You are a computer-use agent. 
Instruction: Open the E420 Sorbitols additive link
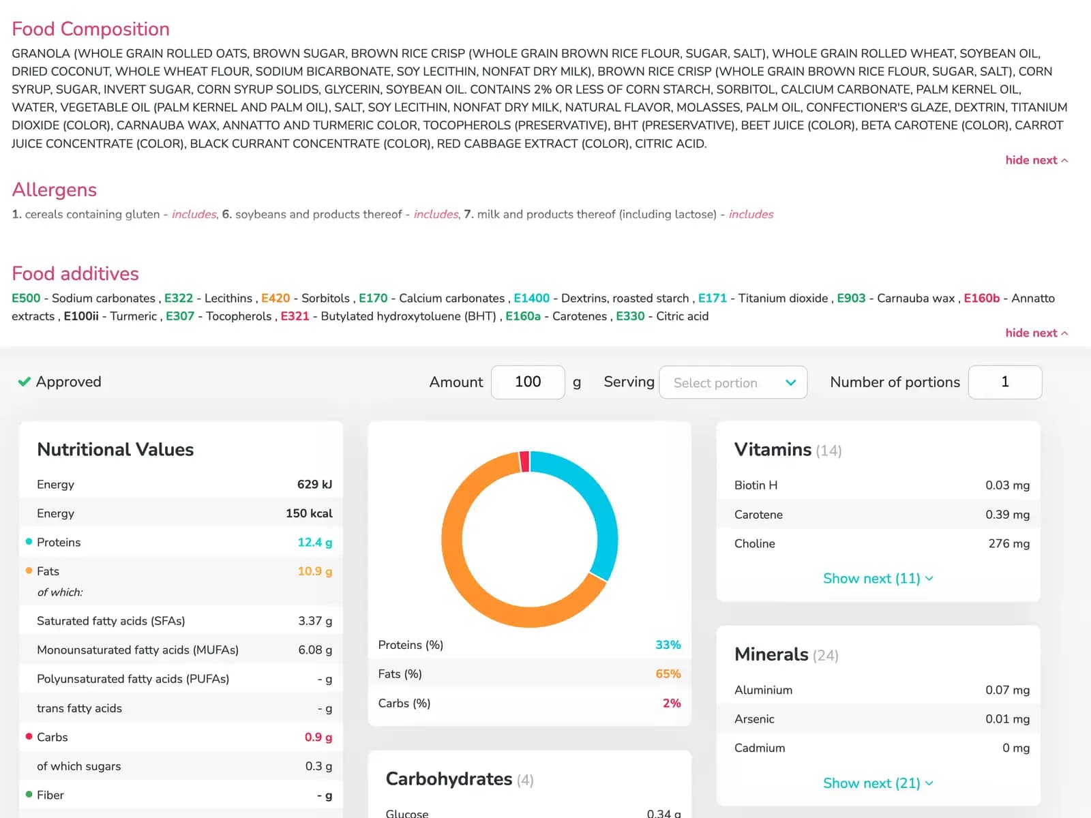(x=275, y=298)
